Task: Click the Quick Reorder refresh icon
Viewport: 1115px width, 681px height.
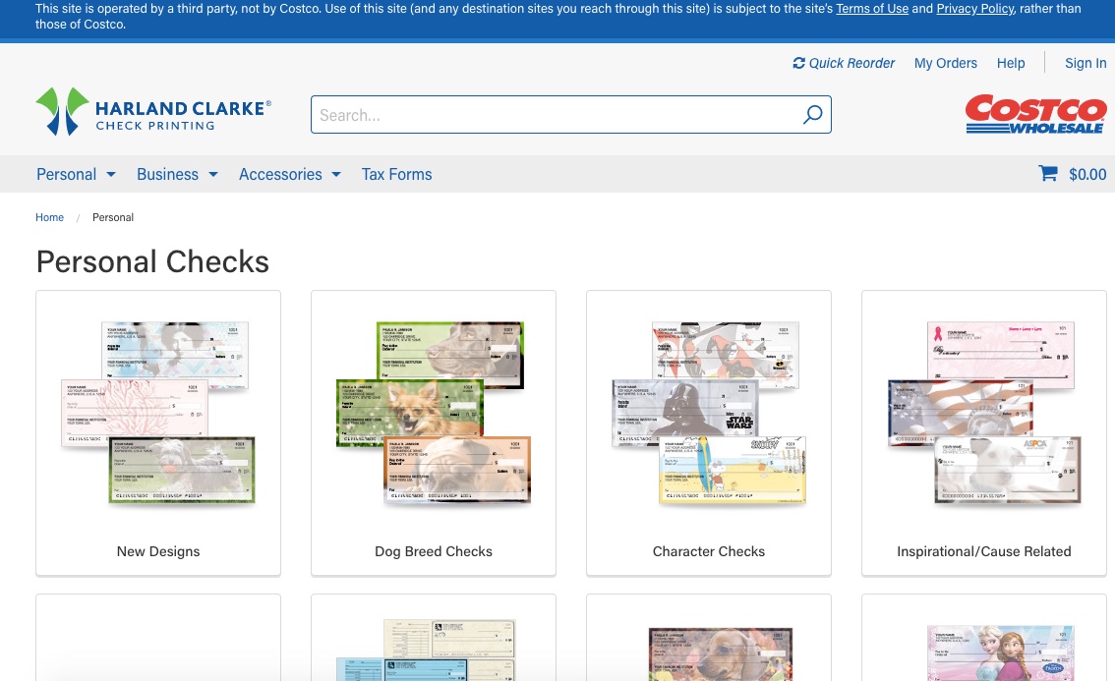Action: [x=798, y=63]
